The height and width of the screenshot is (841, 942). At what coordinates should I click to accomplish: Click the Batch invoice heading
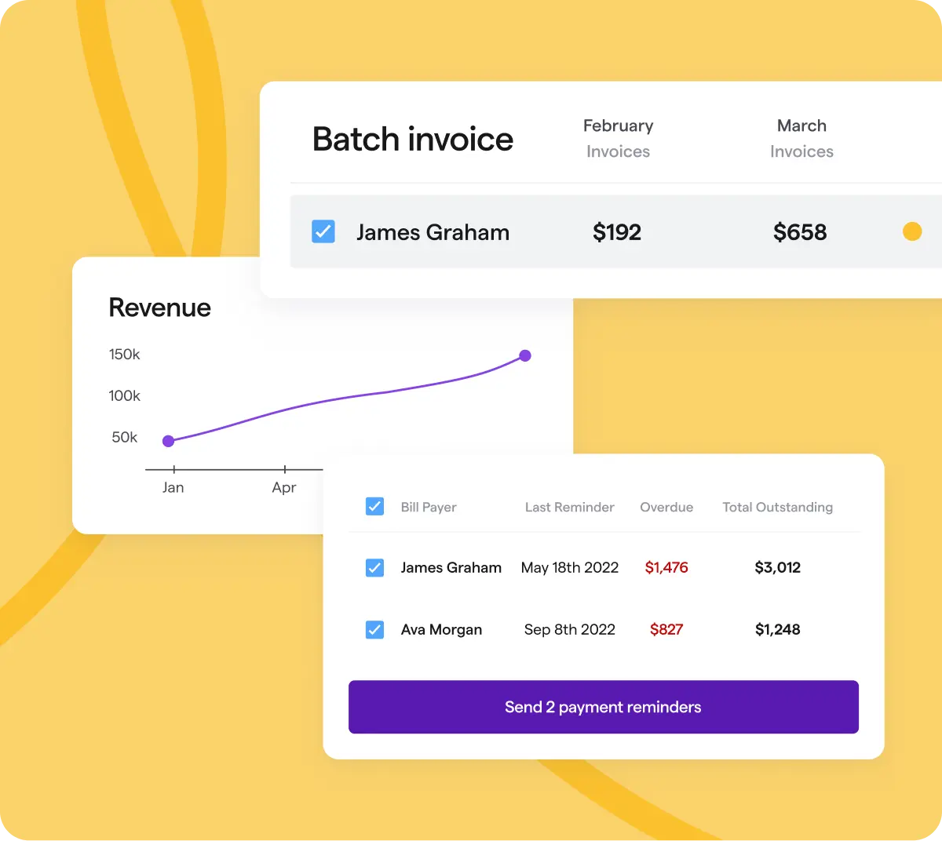(413, 139)
